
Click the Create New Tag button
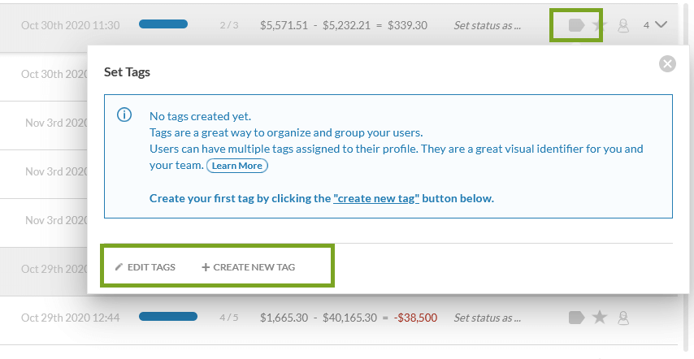pyautogui.click(x=249, y=267)
